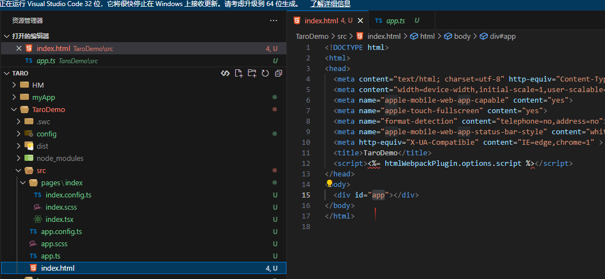The image size is (605, 279).
Task: Switch to the app.ts editor tab
Action: point(401,21)
